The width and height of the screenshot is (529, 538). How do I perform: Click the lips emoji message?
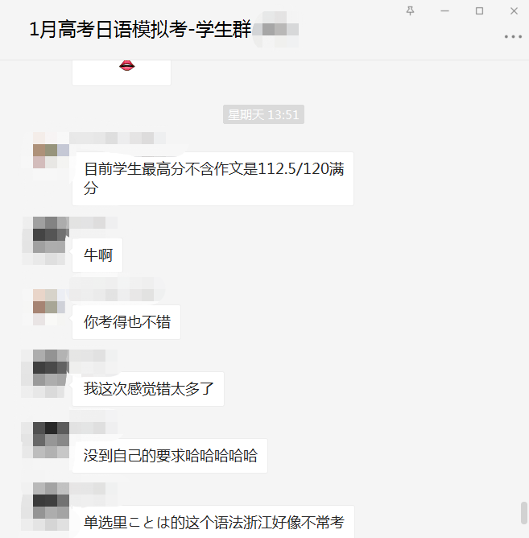[122, 72]
